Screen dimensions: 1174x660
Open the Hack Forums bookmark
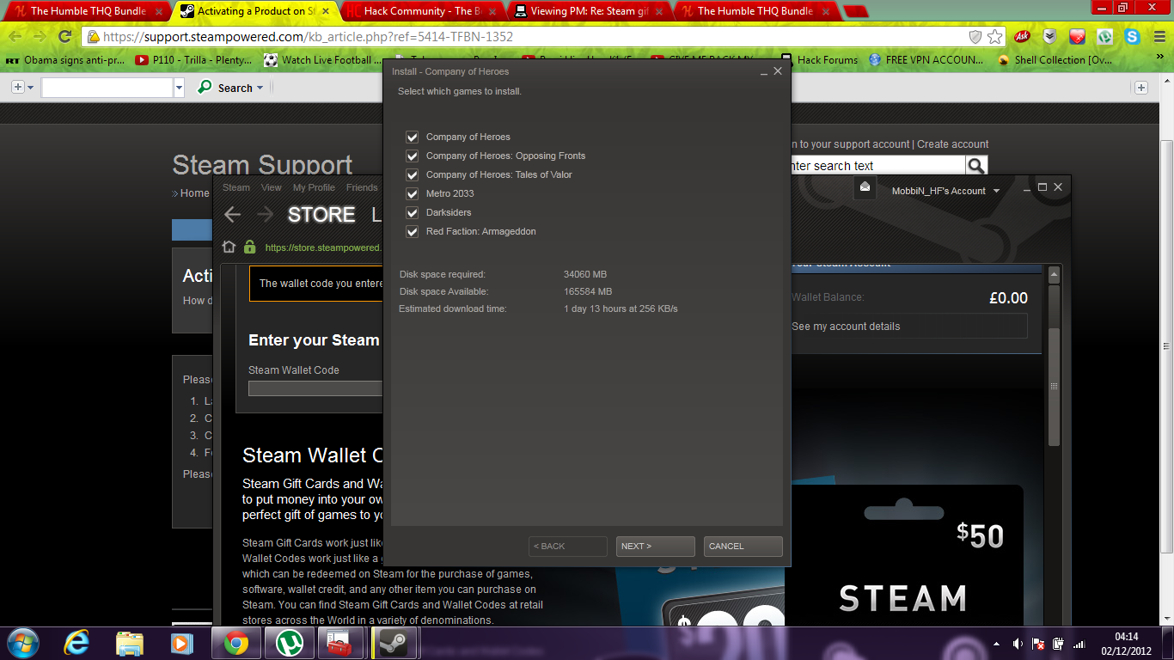[x=818, y=60]
